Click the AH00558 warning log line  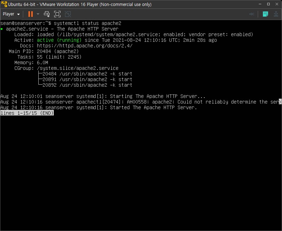click(141, 102)
